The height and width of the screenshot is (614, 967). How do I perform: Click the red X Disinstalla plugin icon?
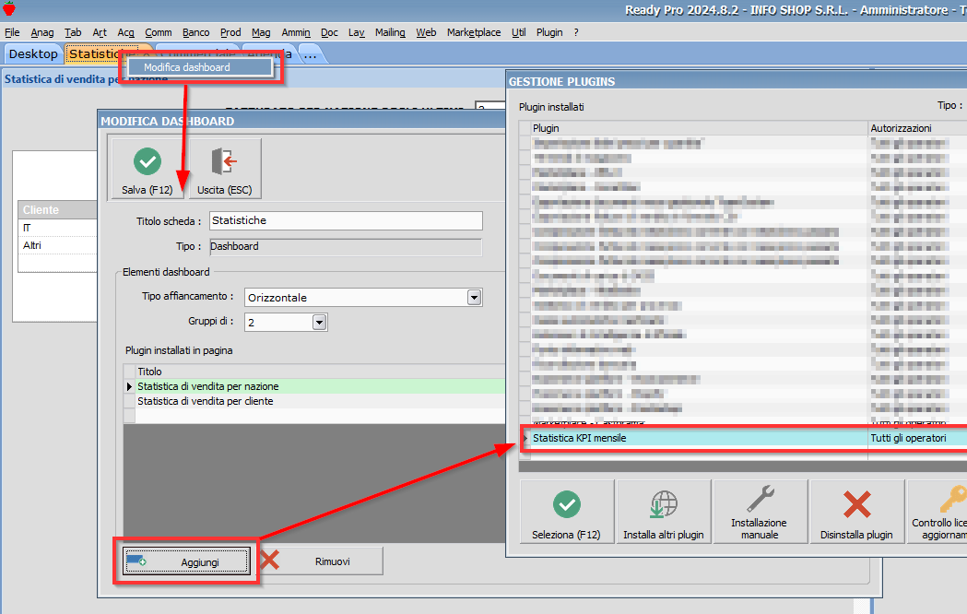coord(856,505)
